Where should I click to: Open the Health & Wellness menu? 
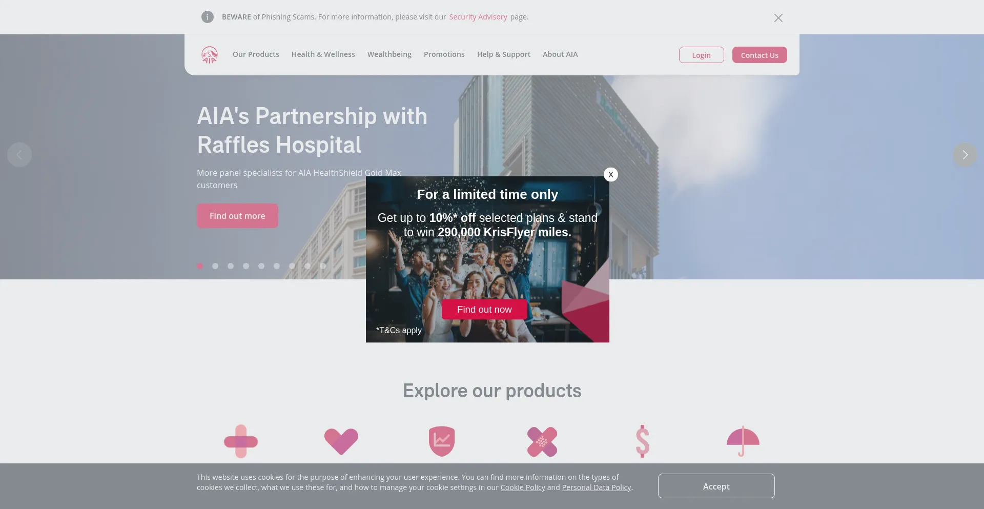pos(323,54)
